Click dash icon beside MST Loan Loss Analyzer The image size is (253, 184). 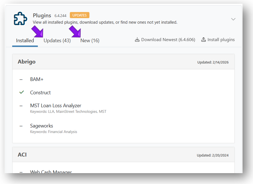click(21, 106)
